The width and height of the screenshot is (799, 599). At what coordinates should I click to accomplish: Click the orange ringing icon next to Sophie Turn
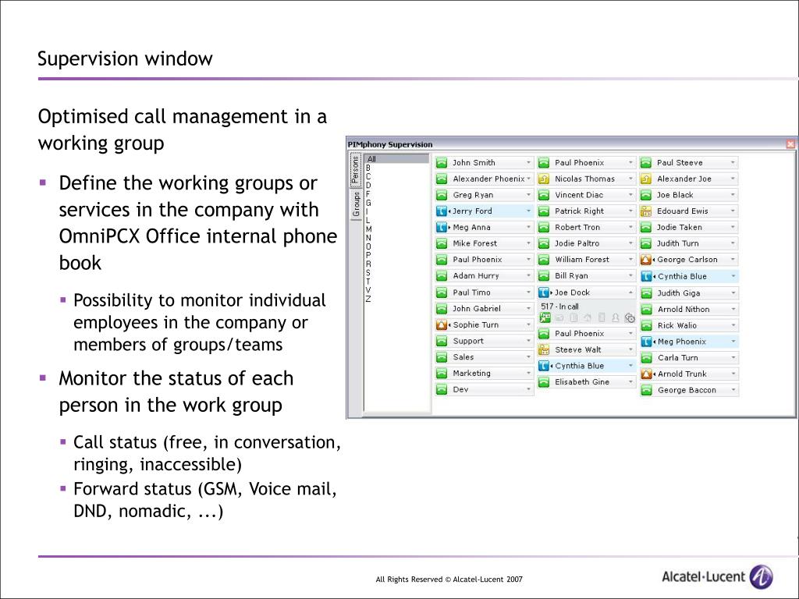[x=442, y=325]
